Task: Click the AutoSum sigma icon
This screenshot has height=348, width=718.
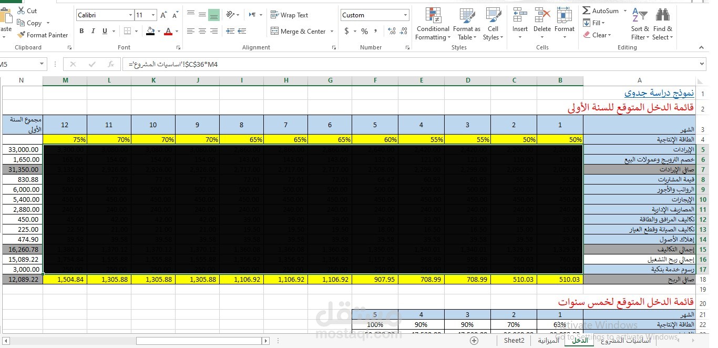Action: pos(587,11)
